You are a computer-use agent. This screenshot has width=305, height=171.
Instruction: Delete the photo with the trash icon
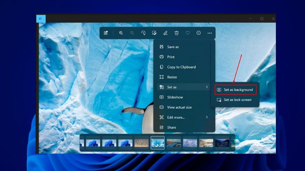[x=176, y=33]
